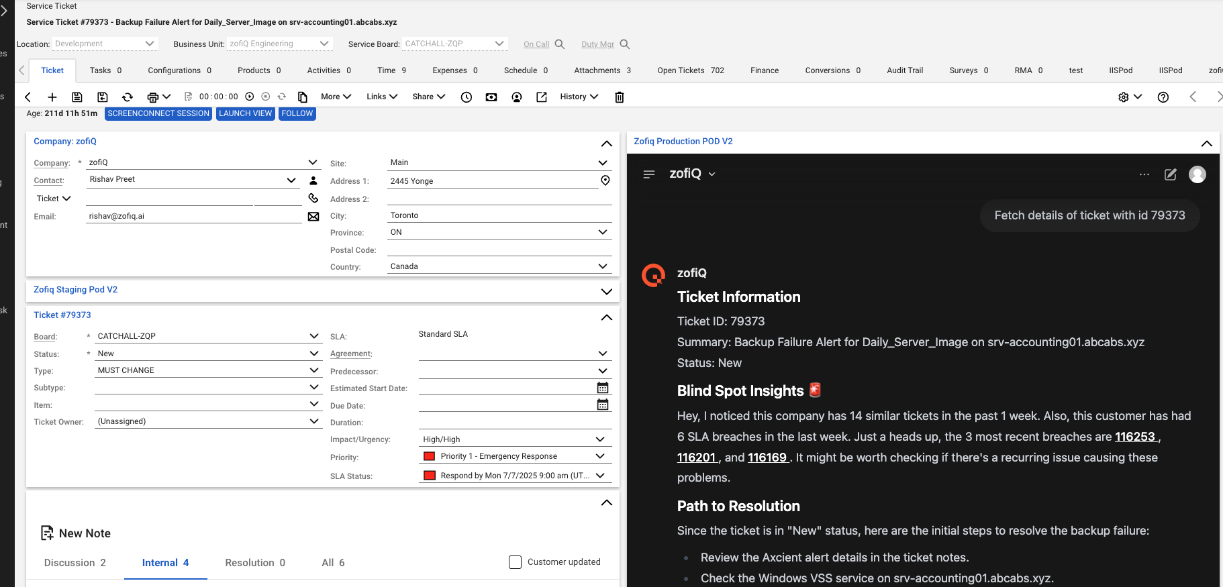Click the timer stop button
The height and width of the screenshot is (587, 1223).
pyautogui.click(x=266, y=97)
